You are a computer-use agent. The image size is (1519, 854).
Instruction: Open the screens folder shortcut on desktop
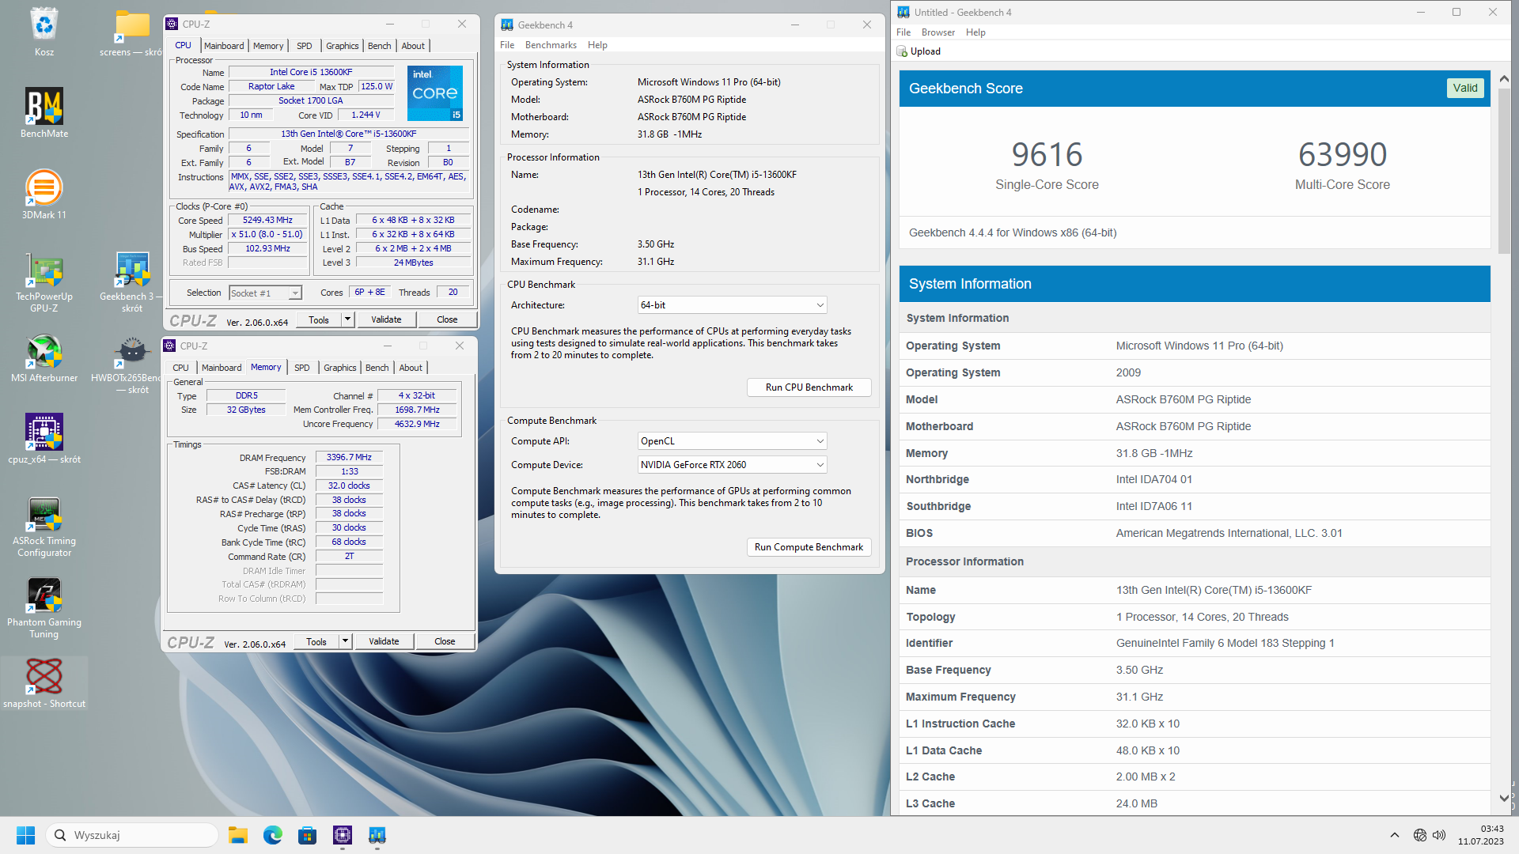[x=131, y=32]
